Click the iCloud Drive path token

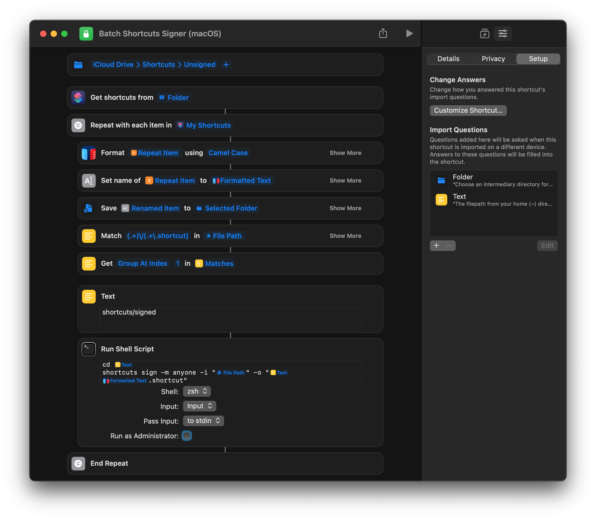point(113,65)
